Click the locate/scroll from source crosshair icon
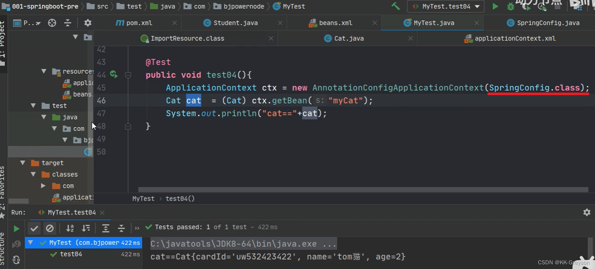This screenshot has width=595, height=269. 52,23
